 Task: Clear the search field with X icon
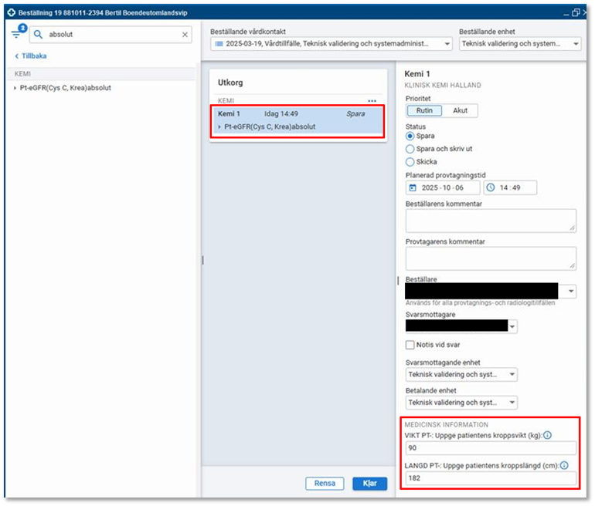point(185,35)
